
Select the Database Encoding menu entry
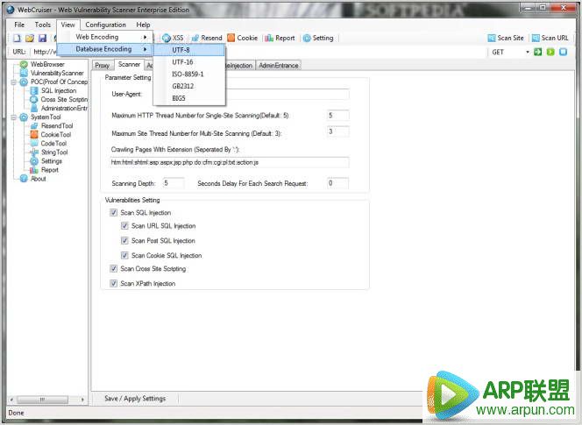pos(104,49)
